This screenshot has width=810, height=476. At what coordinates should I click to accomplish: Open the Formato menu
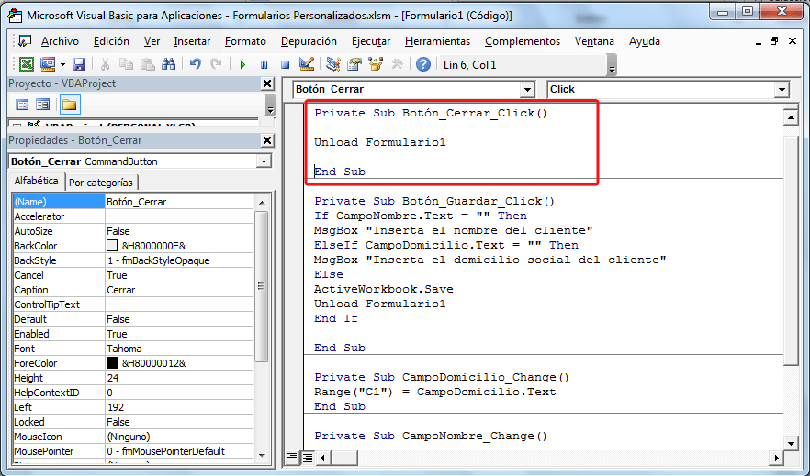(x=245, y=41)
